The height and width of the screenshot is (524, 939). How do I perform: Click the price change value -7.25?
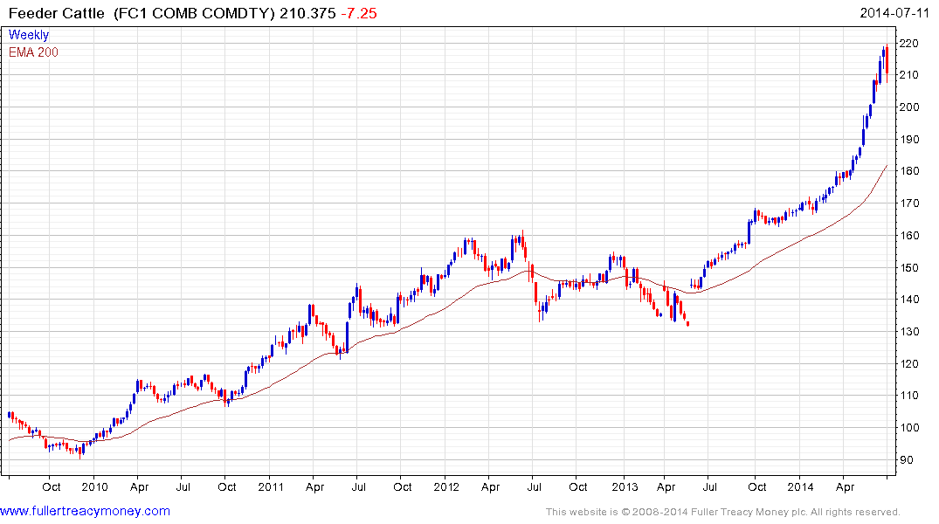359,13
